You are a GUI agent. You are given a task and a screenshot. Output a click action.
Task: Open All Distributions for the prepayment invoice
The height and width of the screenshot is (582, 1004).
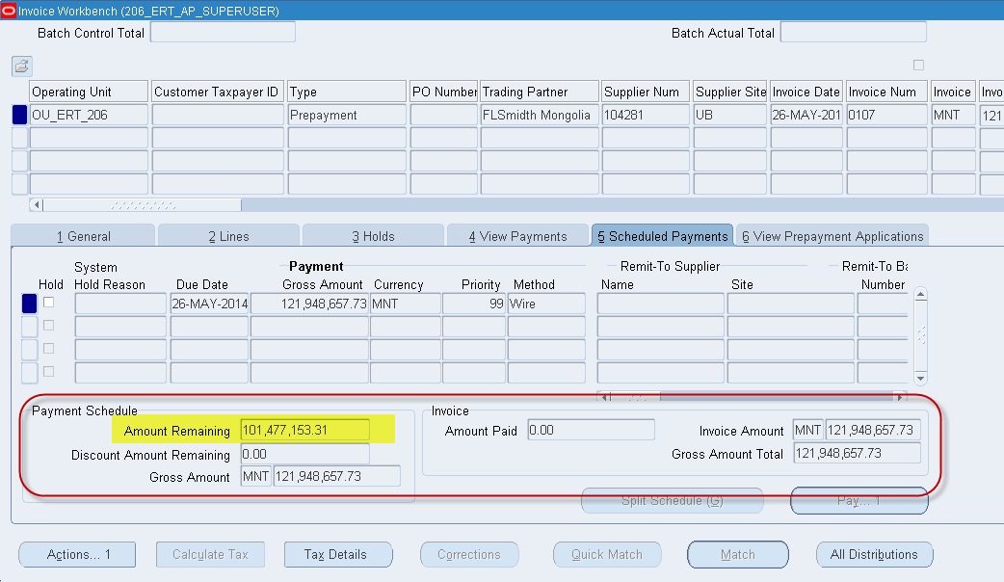click(x=874, y=554)
